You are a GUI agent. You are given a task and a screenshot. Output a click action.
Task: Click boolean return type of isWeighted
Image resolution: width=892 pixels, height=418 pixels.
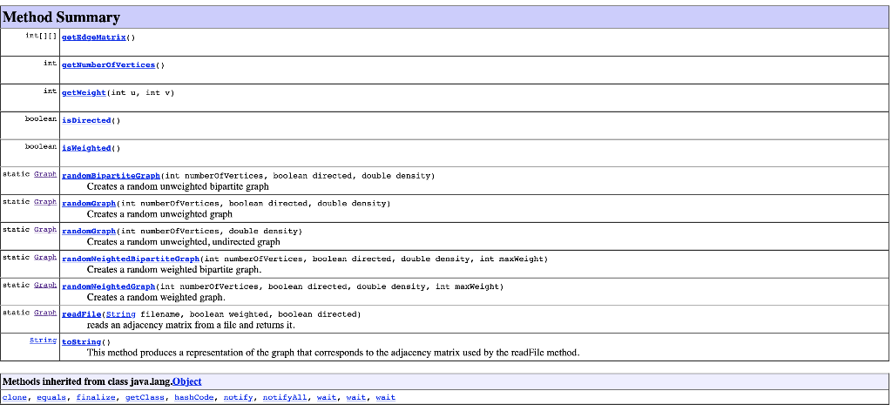pyautogui.click(x=41, y=146)
